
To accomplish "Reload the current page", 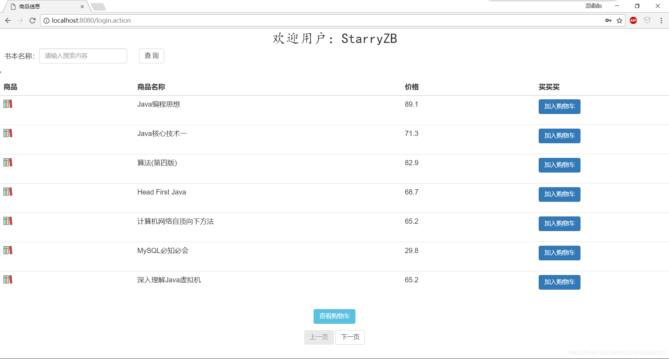I will pos(32,21).
